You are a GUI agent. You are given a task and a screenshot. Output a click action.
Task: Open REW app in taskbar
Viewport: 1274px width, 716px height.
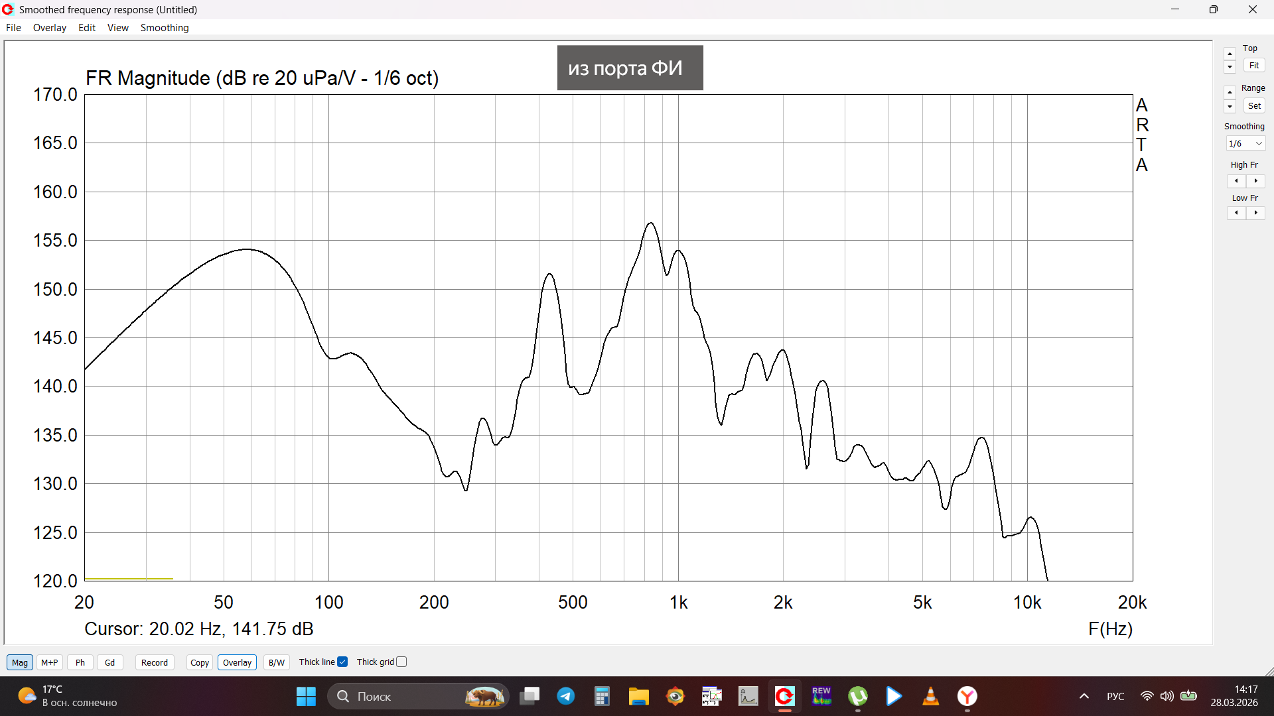point(821,696)
